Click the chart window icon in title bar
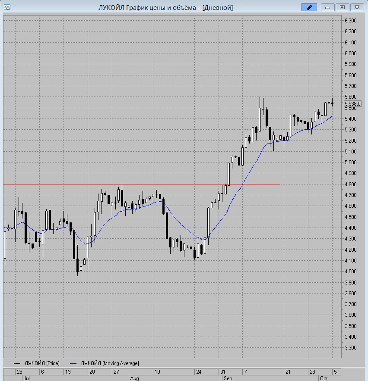The width and height of the screenshot is (368, 381). coord(7,7)
